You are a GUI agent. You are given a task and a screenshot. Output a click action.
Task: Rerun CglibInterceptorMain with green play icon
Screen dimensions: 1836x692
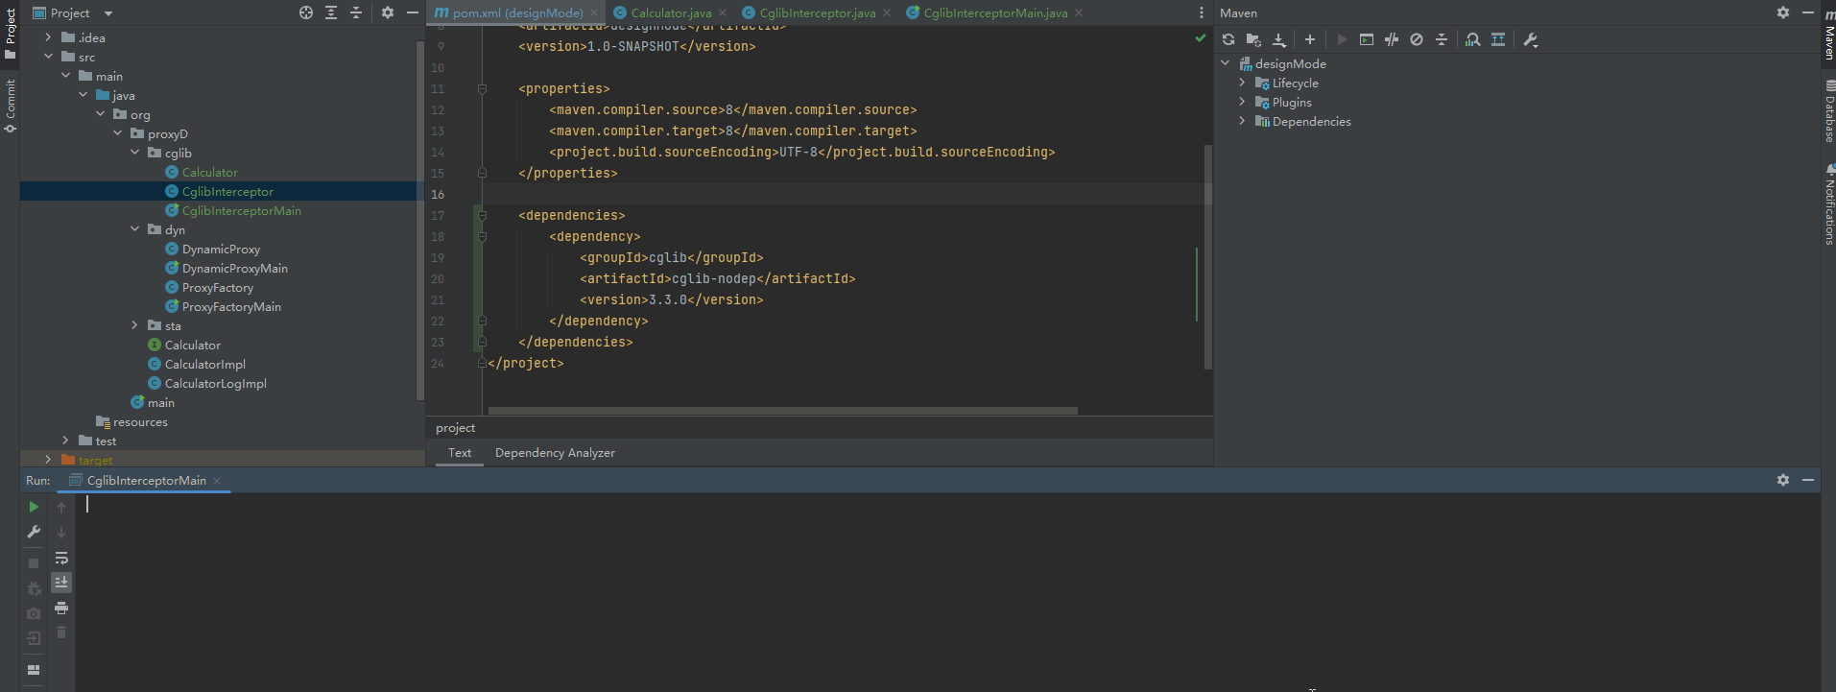34,507
